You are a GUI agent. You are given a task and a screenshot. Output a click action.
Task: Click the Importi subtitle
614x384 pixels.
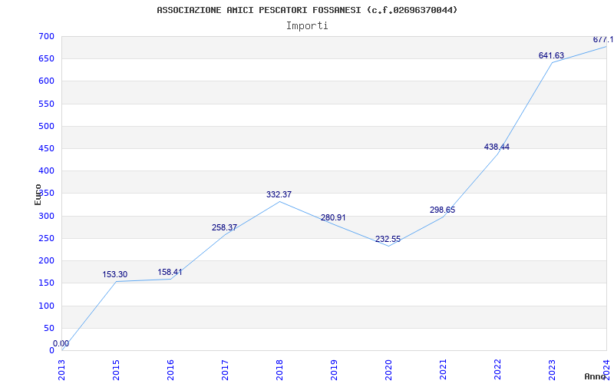(x=307, y=26)
